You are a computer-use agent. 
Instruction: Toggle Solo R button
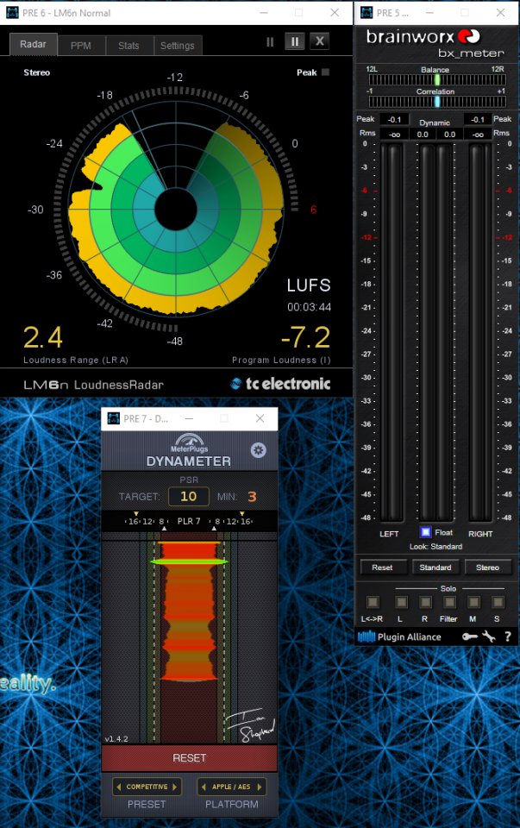(x=425, y=602)
